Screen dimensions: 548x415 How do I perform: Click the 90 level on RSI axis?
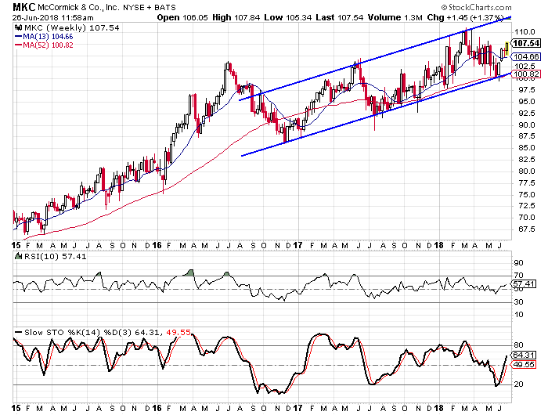click(x=518, y=263)
